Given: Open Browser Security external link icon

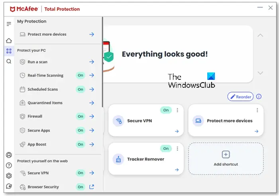Looking at the screenshot, I should pyautogui.click(x=92, y=187).
